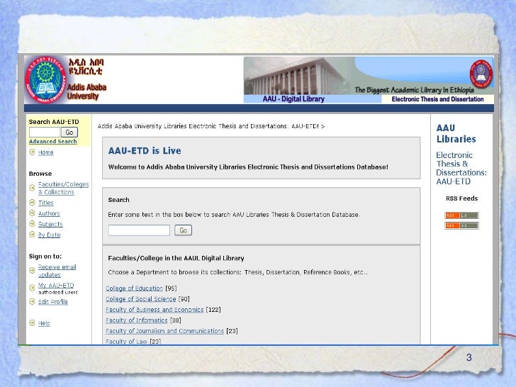
Task: Click the 'RSS Feeds' heading
Action: click(461, 198)
